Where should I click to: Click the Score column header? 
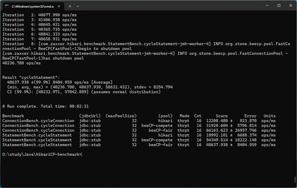coord(221,116)
